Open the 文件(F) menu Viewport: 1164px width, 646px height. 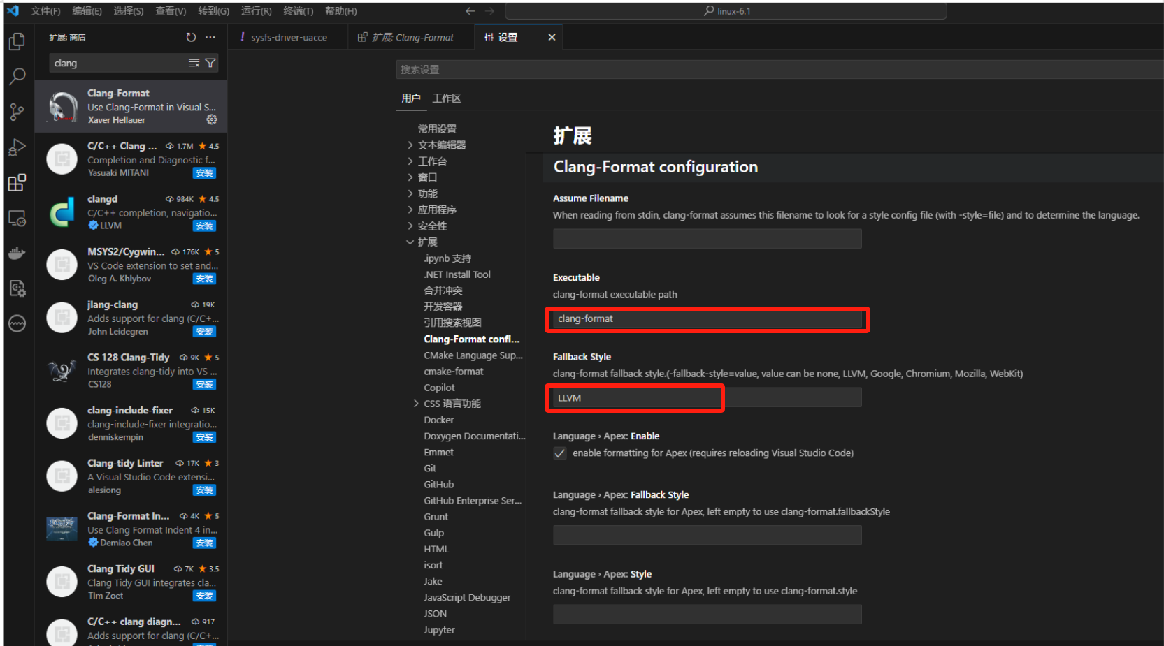pyautogui.click(x=45, y=11)
